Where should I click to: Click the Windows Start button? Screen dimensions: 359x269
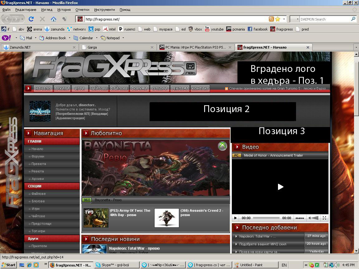point(8,265)
